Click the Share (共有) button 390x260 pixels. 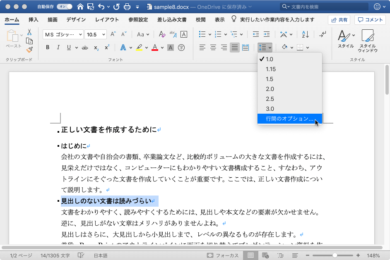tap(339, 20)
